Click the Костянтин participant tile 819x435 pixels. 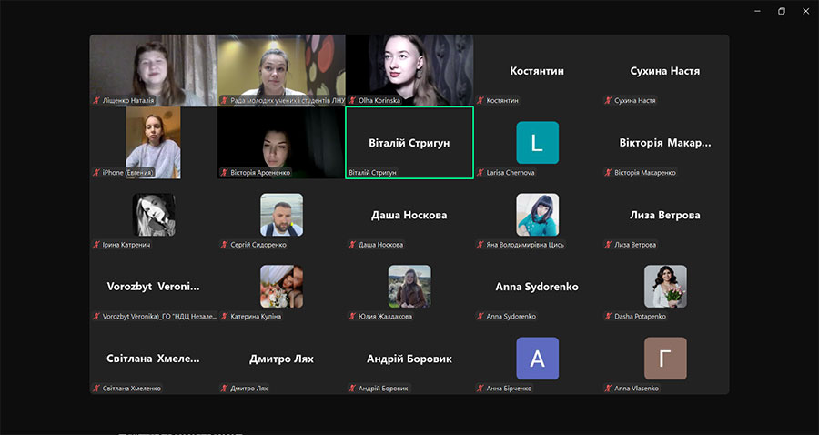pyautogui.click(x=538, y=70)
